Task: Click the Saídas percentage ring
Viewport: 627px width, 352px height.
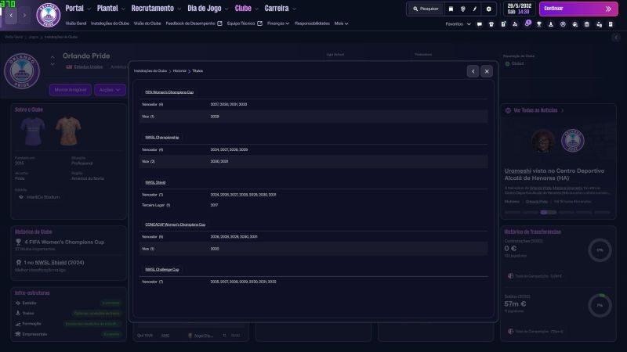Action: click(600, 306)
